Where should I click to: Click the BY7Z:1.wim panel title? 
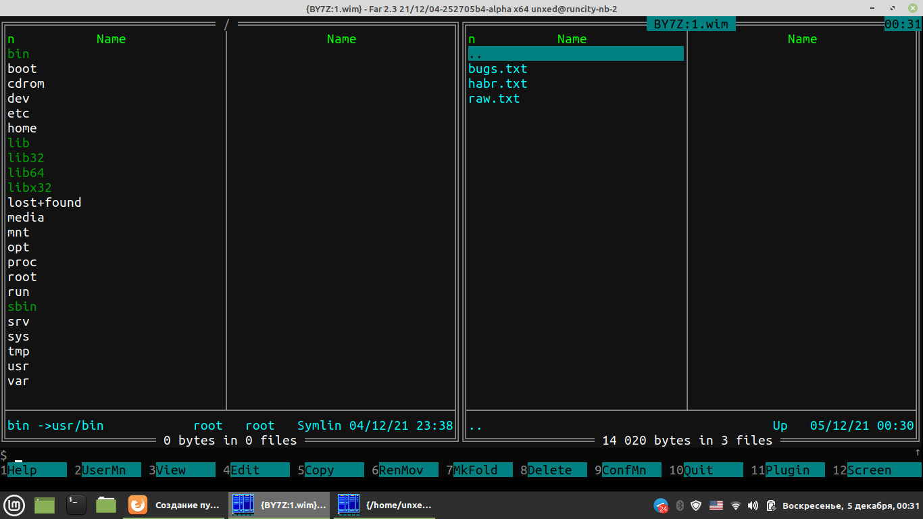pyautogui.click(x=691, y=24)
